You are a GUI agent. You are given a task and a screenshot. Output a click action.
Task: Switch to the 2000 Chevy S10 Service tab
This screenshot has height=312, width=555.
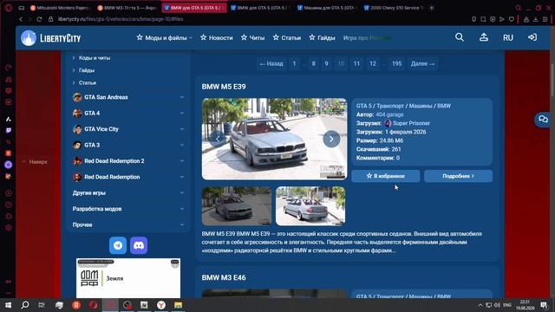394,8
